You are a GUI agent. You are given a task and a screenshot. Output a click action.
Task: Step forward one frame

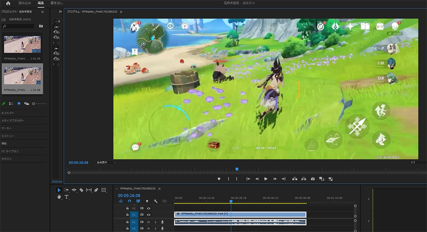tap(275, 179)
